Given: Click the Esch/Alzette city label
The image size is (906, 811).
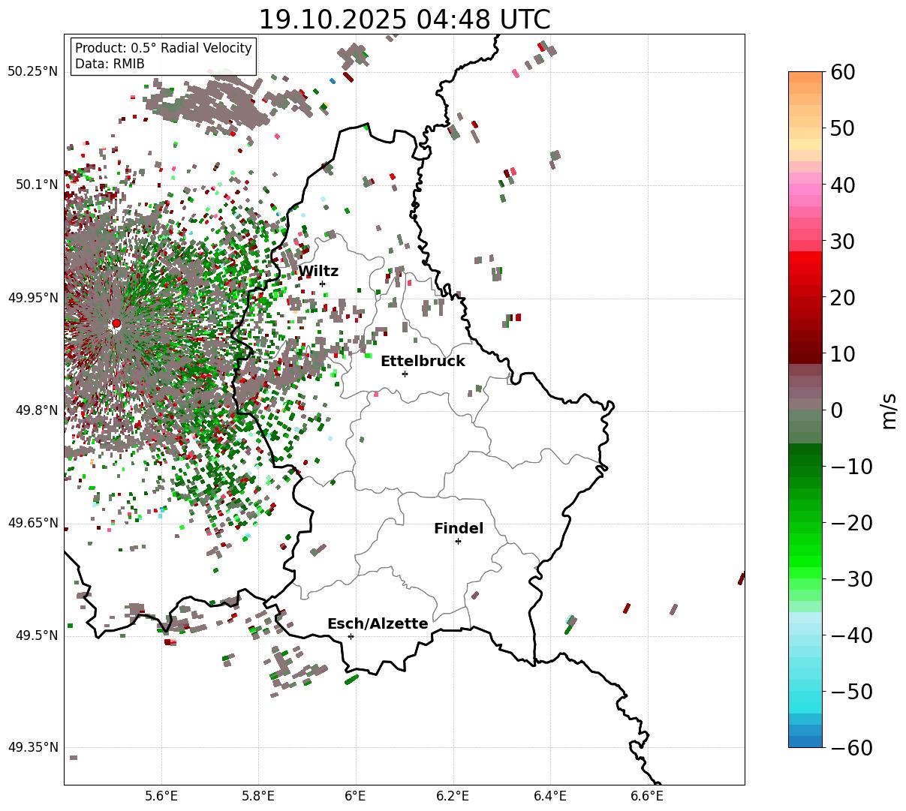Looking at the screenshot, I should (378, 624).
